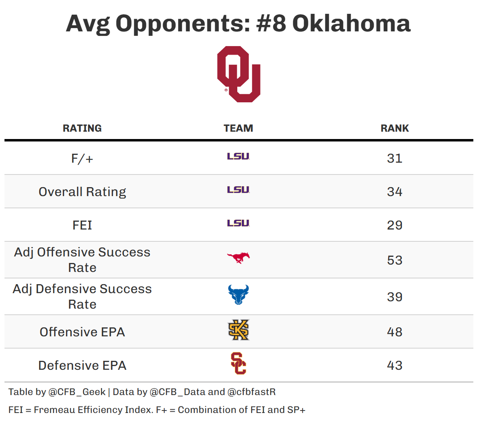Click the RANK column header
The width and height of the screenshot is (477, 424).
(x=395, y=128)
